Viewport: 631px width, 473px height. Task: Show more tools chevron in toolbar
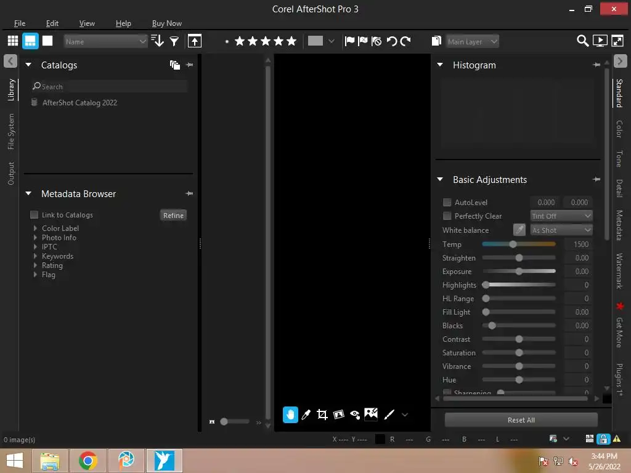(x=405, y=414)
